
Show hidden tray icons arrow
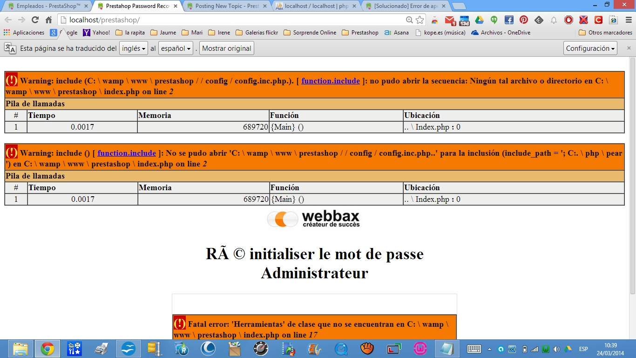(x=489, y=349)
